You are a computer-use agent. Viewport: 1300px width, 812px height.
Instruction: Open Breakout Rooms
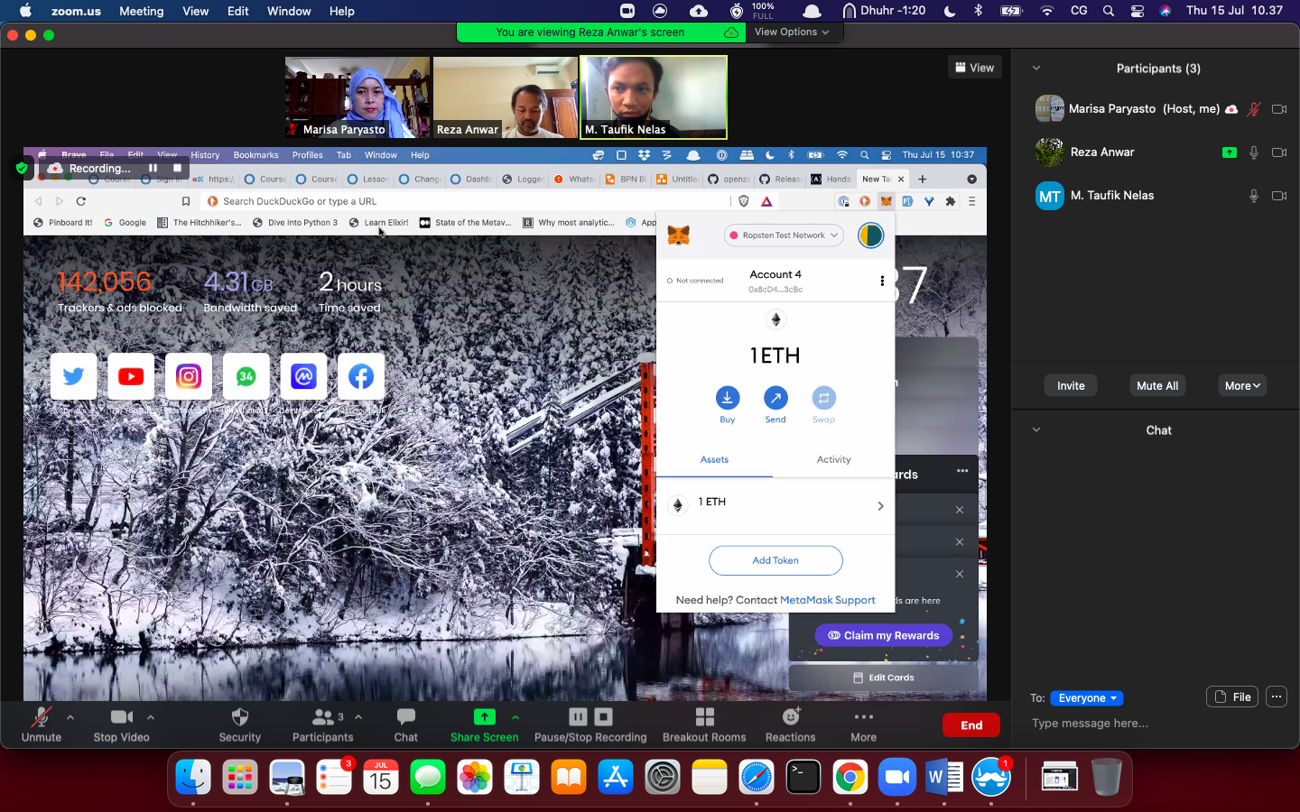click(x=704, y=724)
